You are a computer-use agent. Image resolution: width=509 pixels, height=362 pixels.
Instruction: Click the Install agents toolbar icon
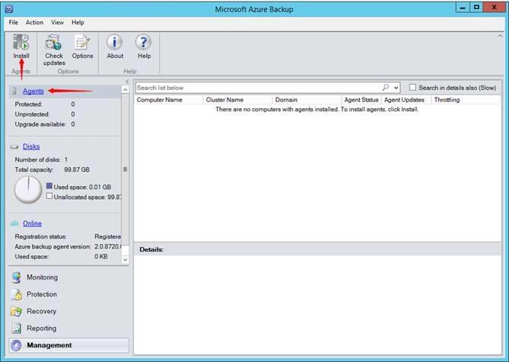[21, 43]
